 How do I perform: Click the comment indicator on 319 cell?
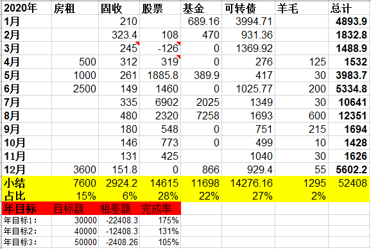pos(178,57)
